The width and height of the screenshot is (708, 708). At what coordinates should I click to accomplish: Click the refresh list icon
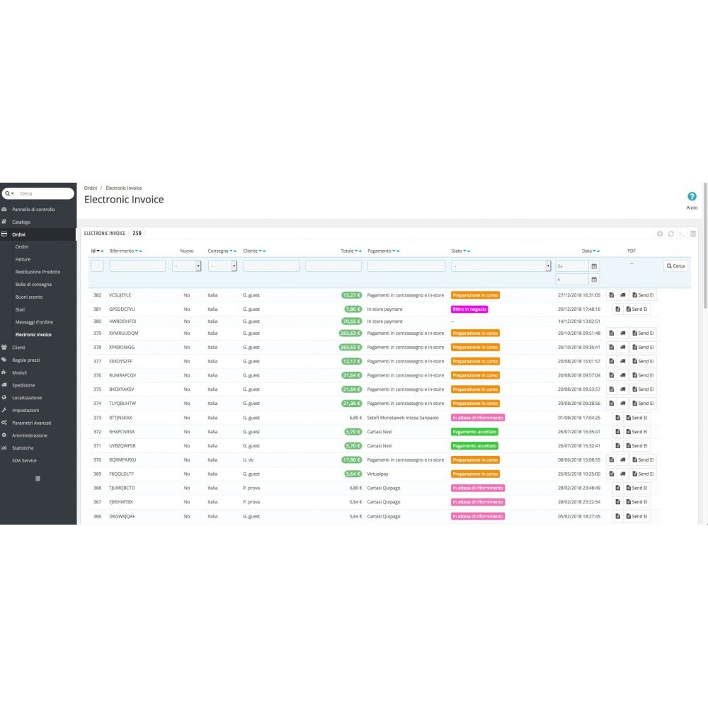click(671, 234)
